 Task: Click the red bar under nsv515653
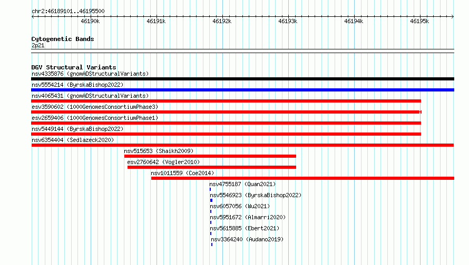click(x=210, y=156)
